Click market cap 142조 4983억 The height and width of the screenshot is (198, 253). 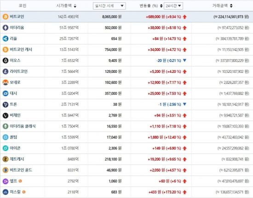pyautogui.click(x=68, y=16)
